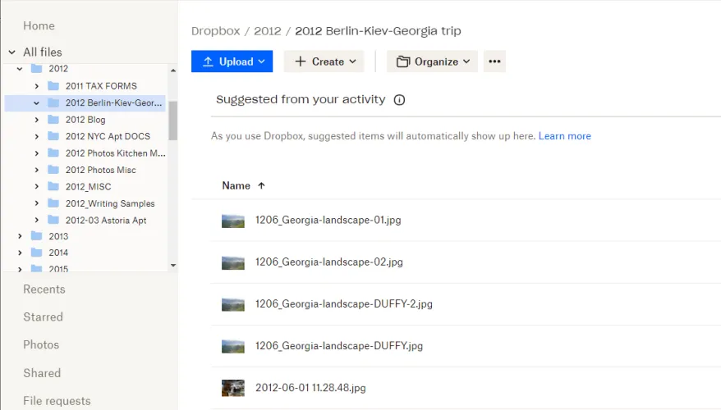The image size is (721, 410).
Task: Click the 2013 folder icon in sidebar
Action: 36,236
